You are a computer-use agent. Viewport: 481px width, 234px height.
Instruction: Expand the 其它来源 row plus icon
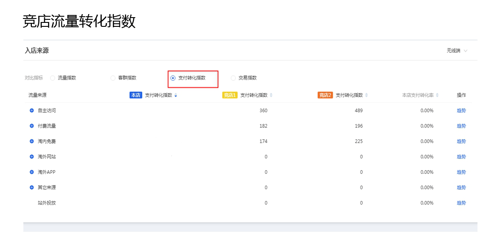tap(31, 187)
